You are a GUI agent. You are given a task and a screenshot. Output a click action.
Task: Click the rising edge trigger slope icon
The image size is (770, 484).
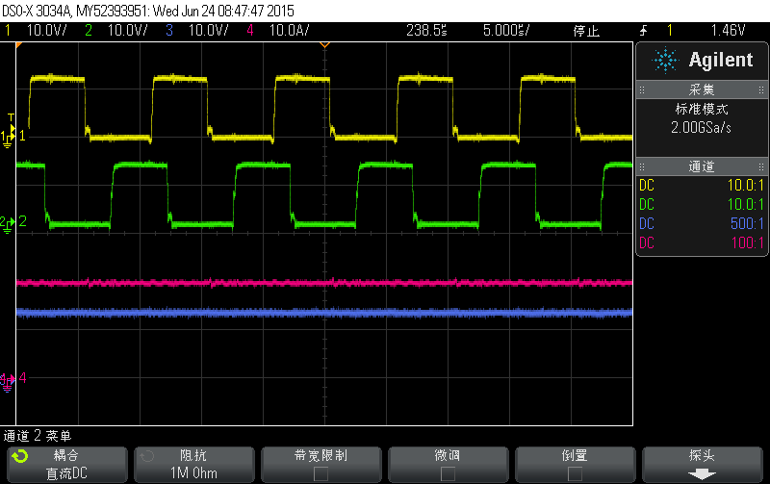[x=643, y=31]
